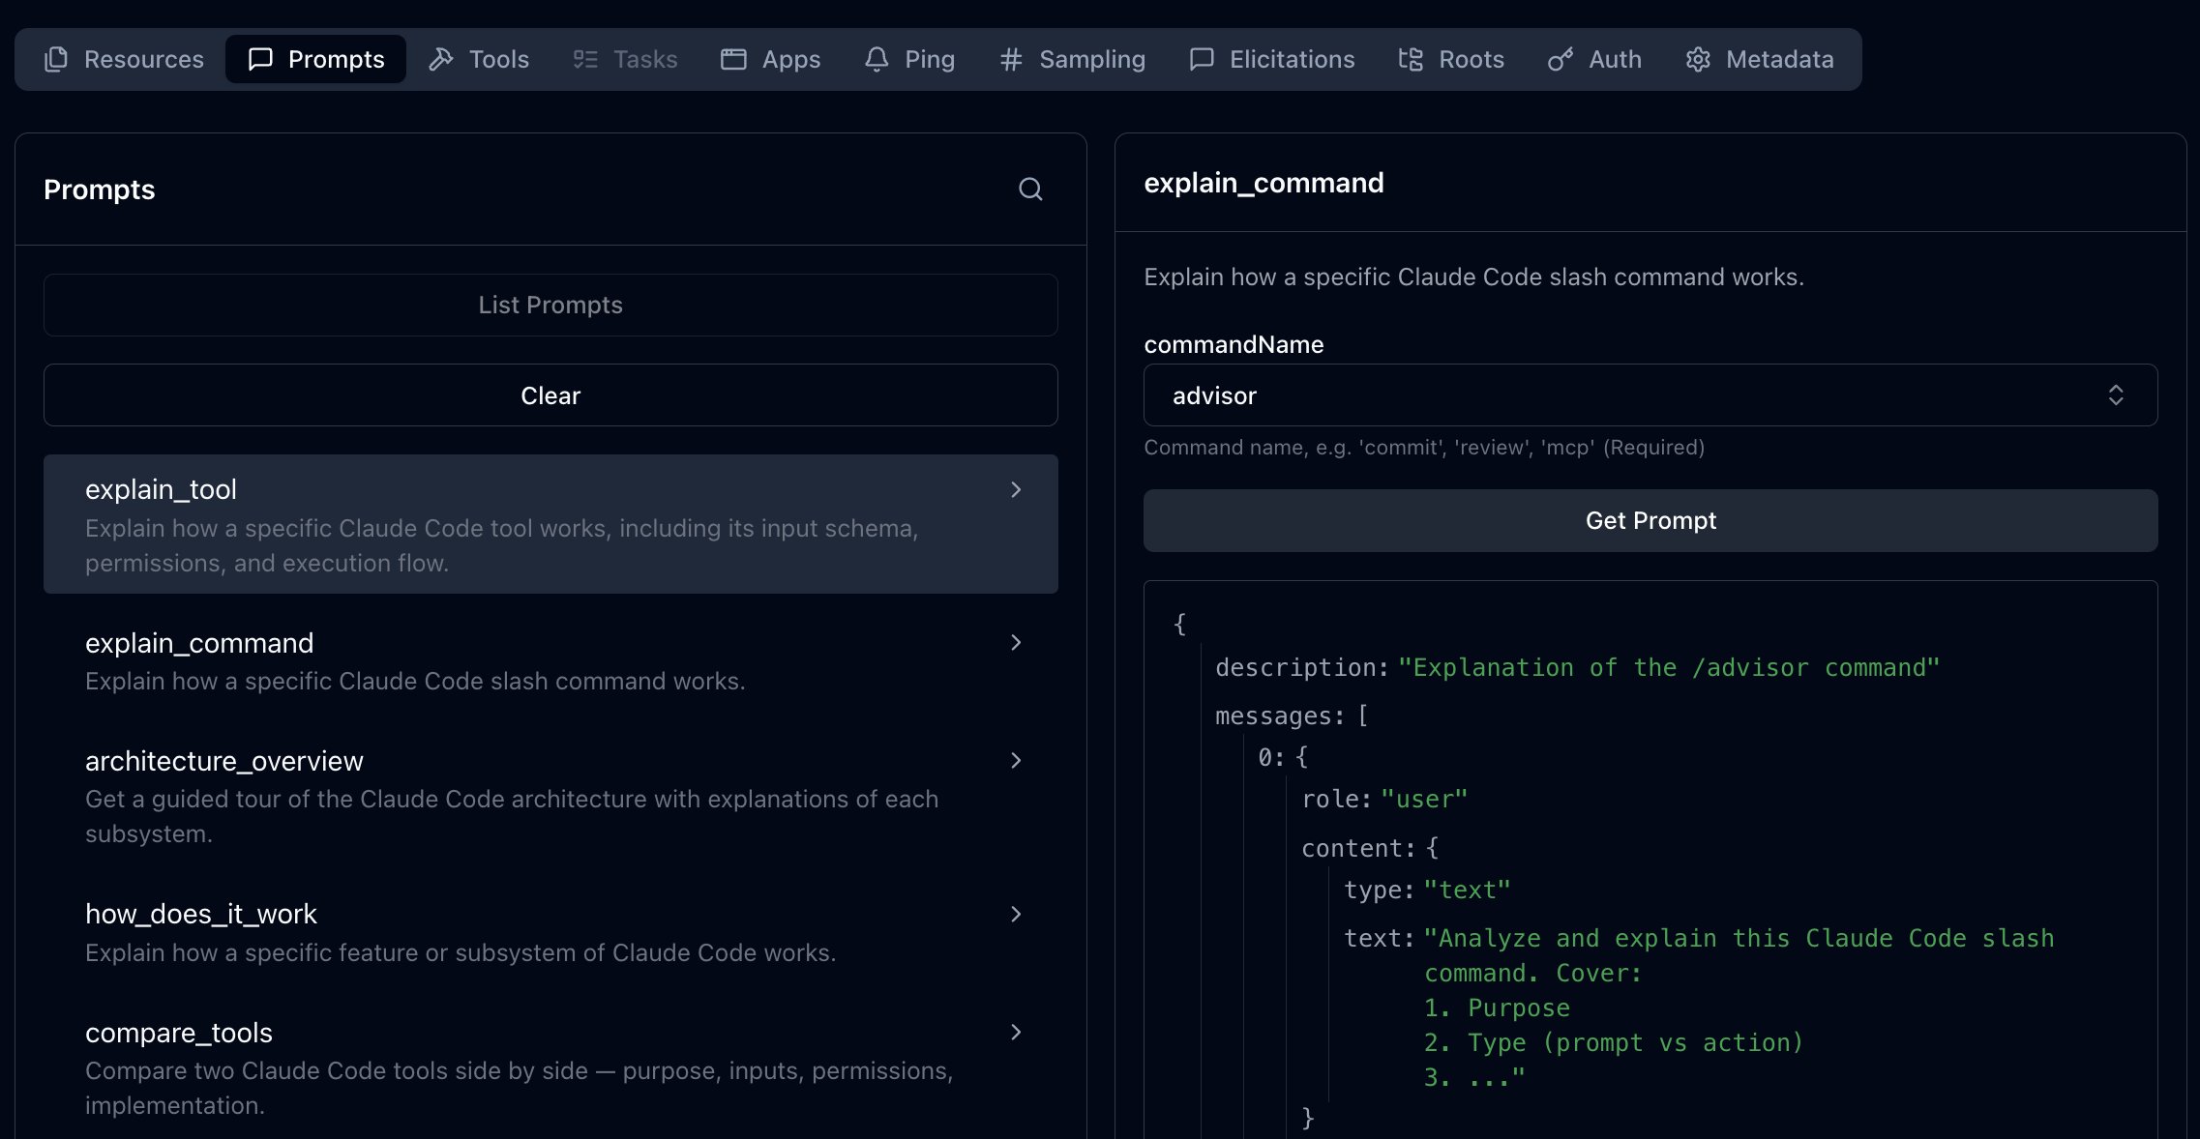The width and height of the screenshot is (2200, 1139).
Task: Click the List Prompts button
Action: tap(550, 306)
